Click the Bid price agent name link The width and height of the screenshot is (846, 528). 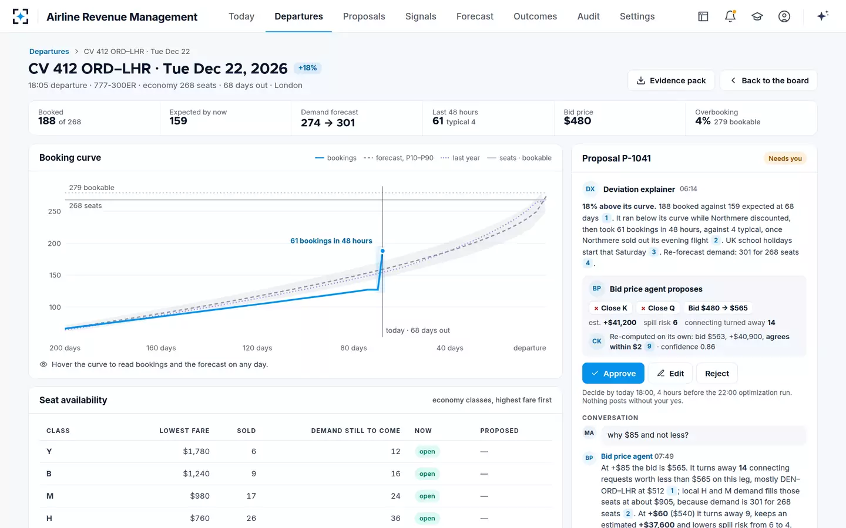click(626, 456)
